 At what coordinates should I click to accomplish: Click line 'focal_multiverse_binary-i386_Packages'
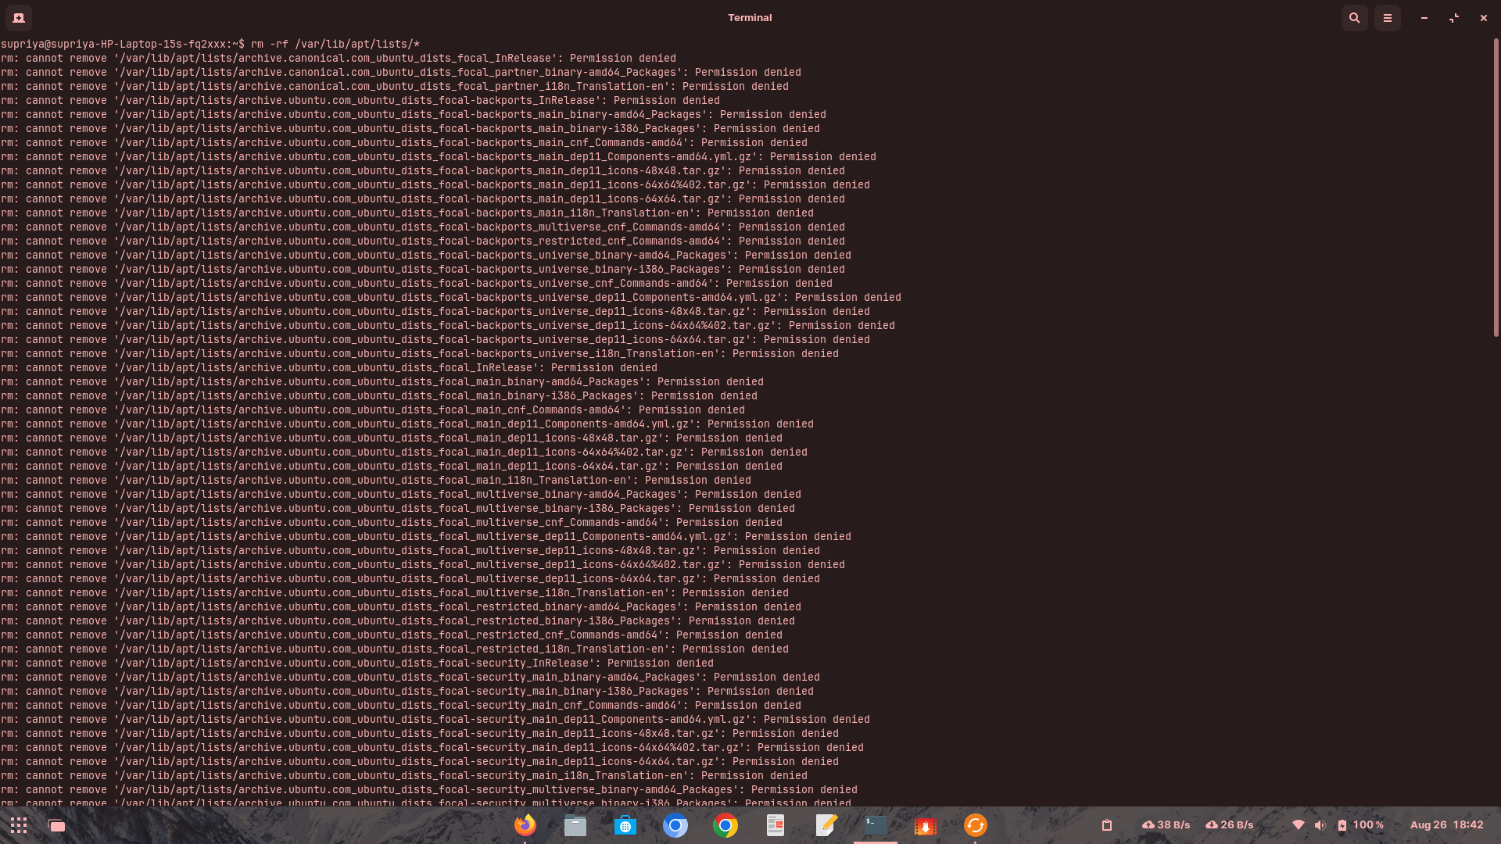(x=398, y=508)
